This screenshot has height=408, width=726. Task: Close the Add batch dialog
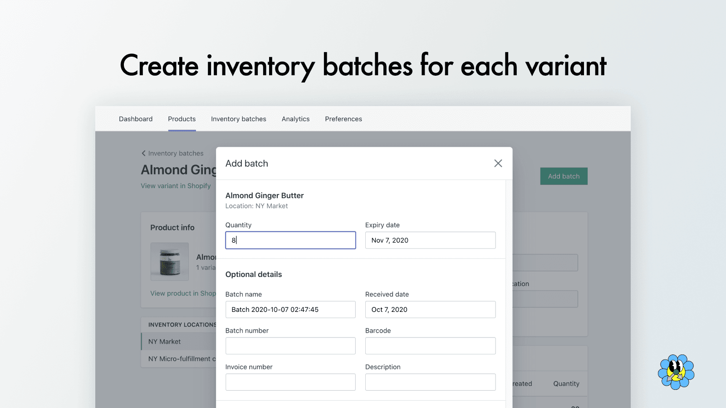pos(498,163)
